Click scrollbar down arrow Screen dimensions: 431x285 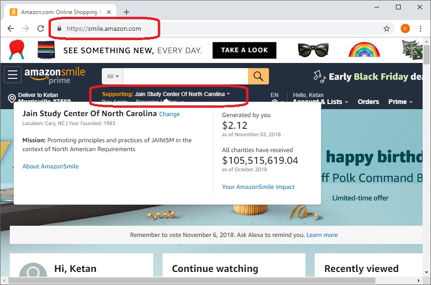pos(426,273)
